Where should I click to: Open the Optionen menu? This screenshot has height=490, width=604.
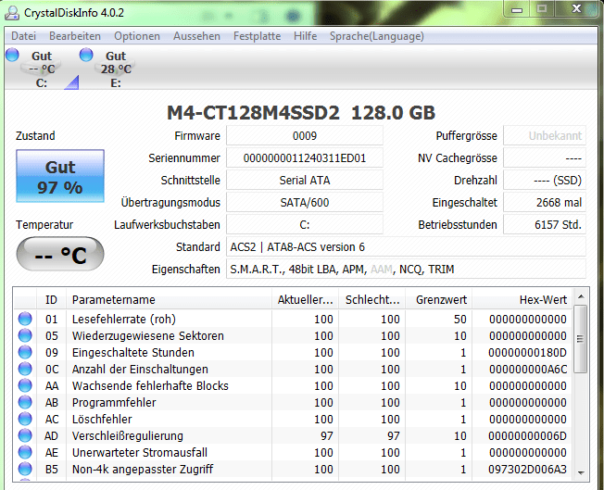pyautogui.click(x=137, y=36)
